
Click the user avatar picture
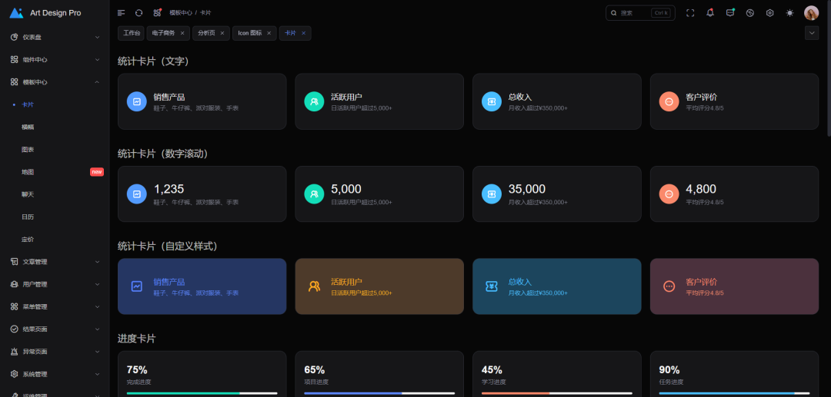811,13
